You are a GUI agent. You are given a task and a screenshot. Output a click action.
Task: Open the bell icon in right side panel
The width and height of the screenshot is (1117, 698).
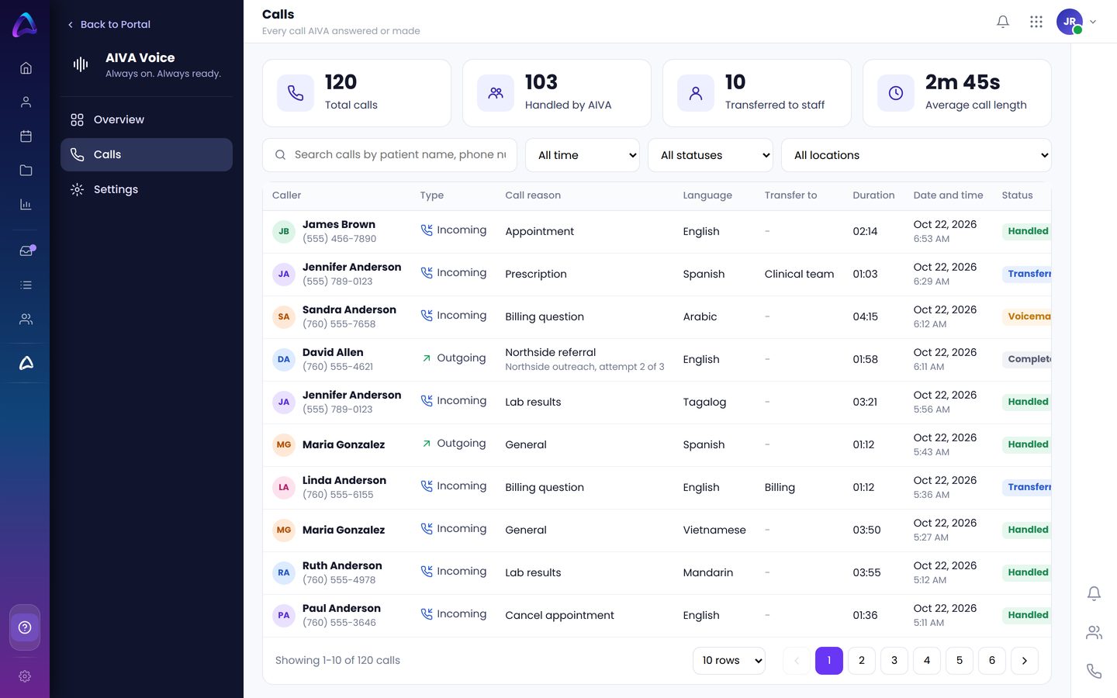tap(1094, 594)
